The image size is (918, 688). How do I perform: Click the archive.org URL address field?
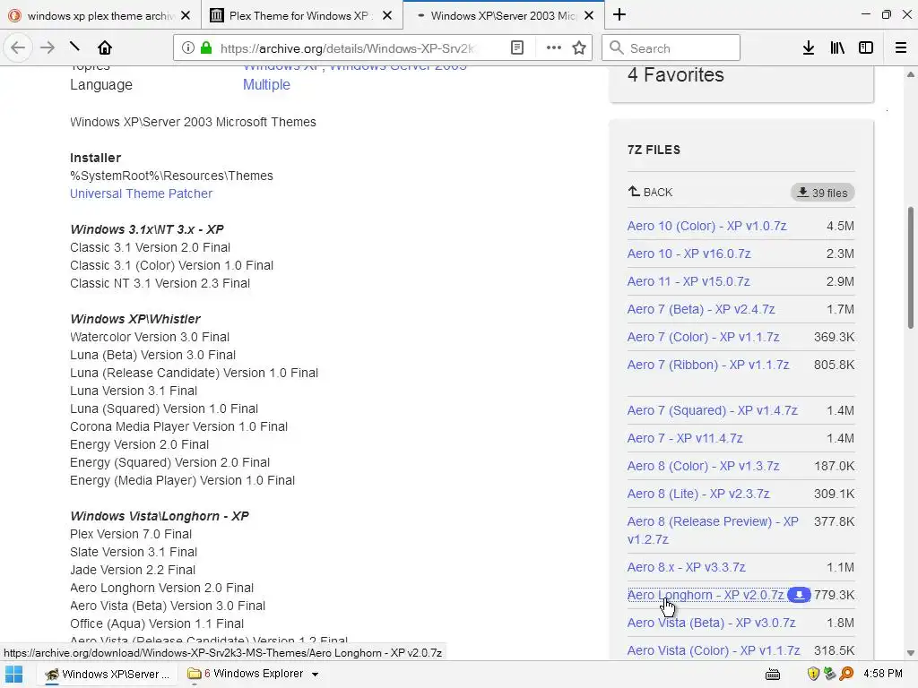[347, 48]
